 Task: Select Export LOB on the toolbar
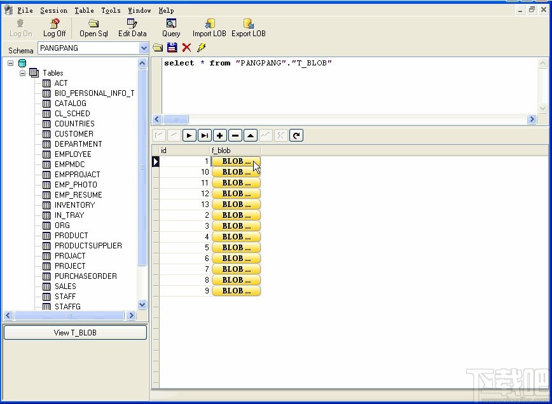pyautogui.click(x=249, y=28)
